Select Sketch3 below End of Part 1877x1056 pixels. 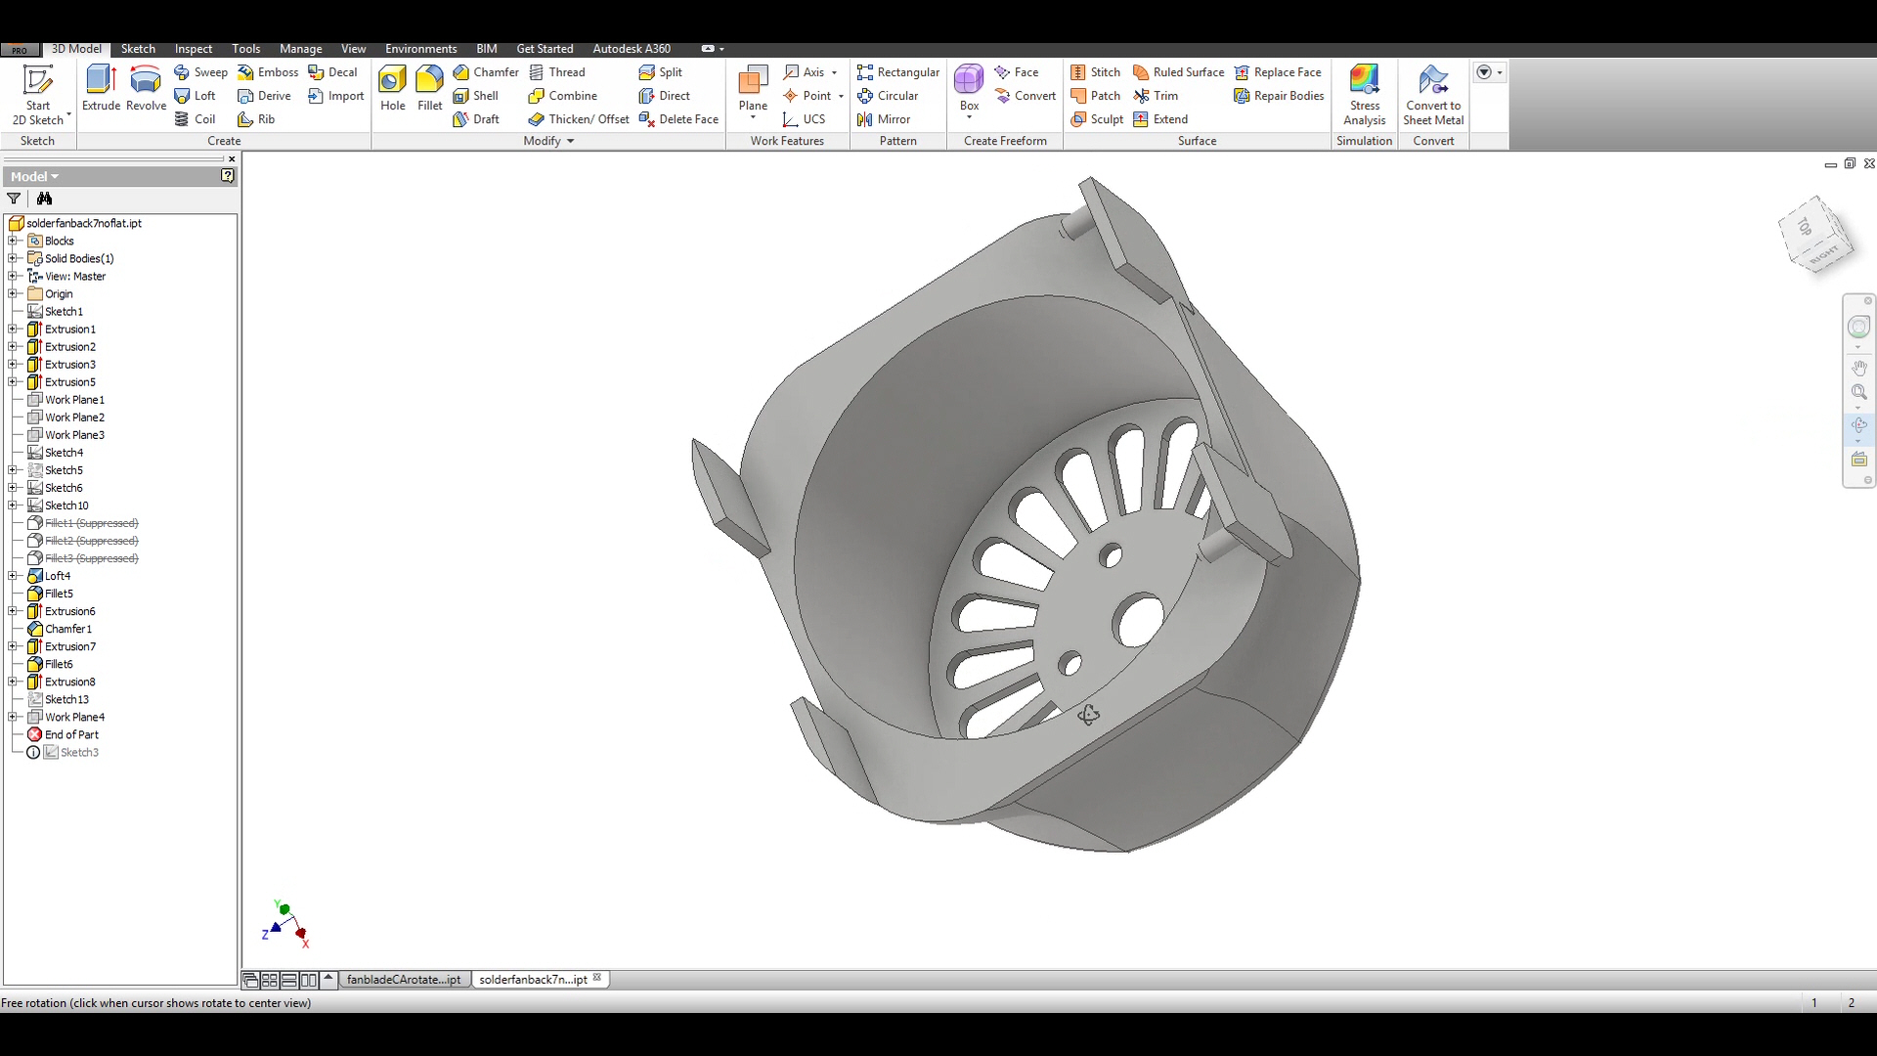click(70, 752)
